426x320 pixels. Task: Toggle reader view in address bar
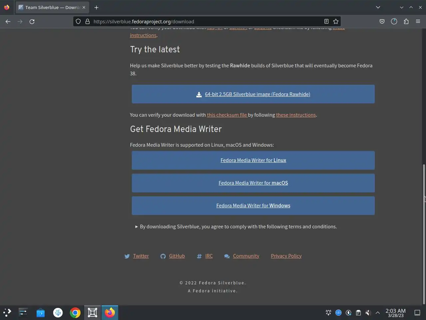click(x=326, y=21)
